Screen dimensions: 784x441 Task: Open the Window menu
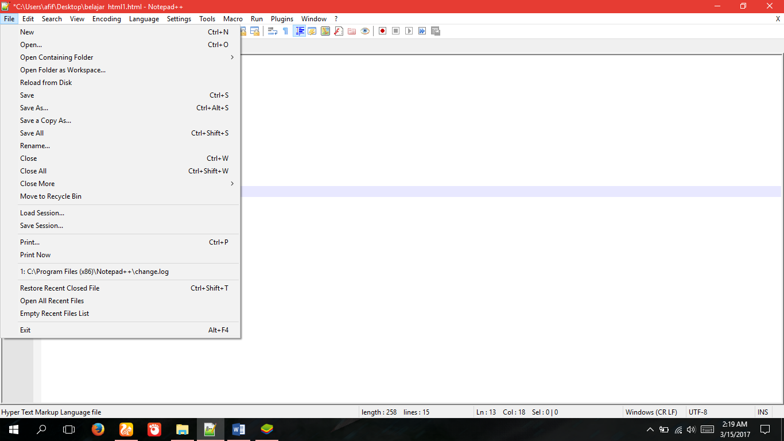point(314,19)
